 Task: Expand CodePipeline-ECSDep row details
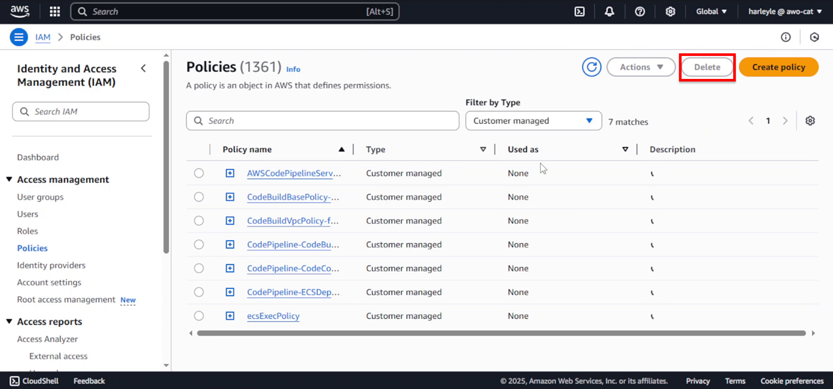coord(230,293)
